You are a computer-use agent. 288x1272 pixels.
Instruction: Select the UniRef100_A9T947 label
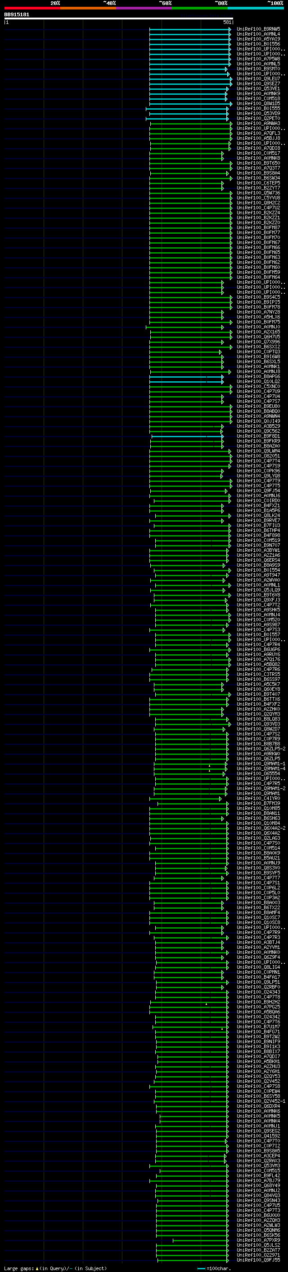point(258,575)
